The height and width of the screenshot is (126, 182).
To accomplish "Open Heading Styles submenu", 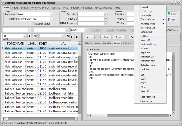I will click(x=150, y=24).
